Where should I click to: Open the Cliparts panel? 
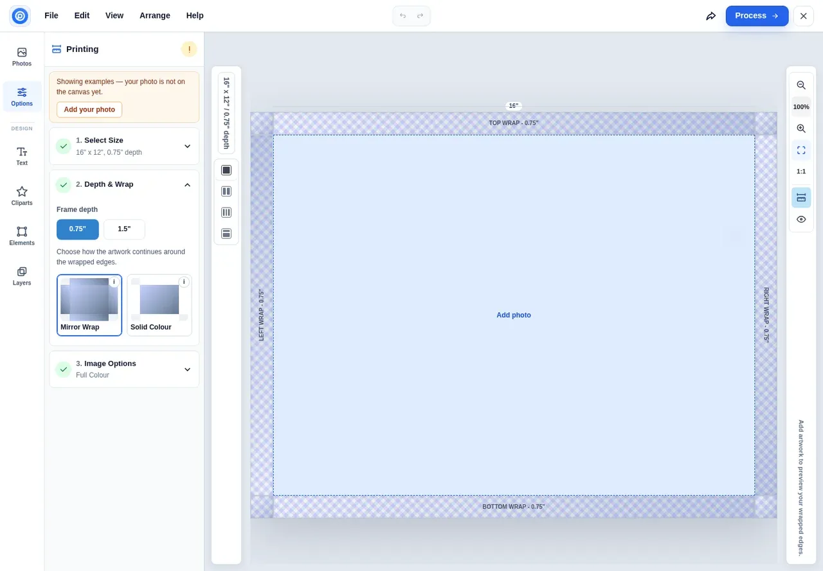point(22,196)
